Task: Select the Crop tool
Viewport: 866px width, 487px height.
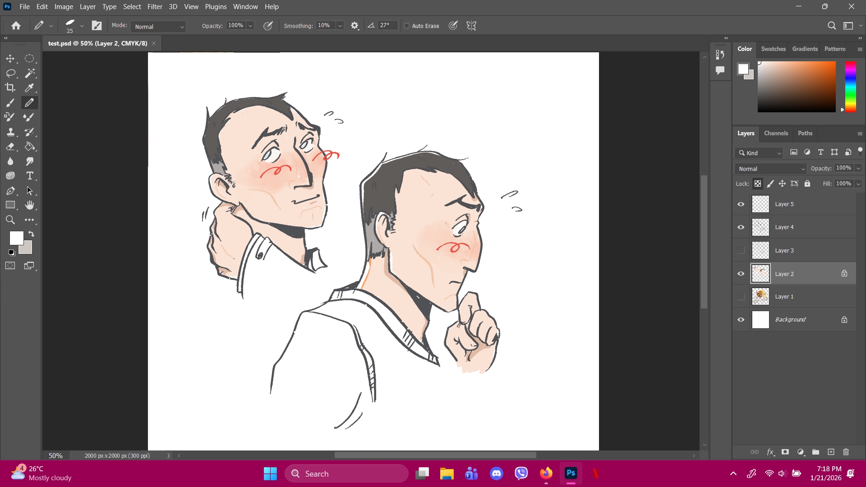Action: [10, 87]
